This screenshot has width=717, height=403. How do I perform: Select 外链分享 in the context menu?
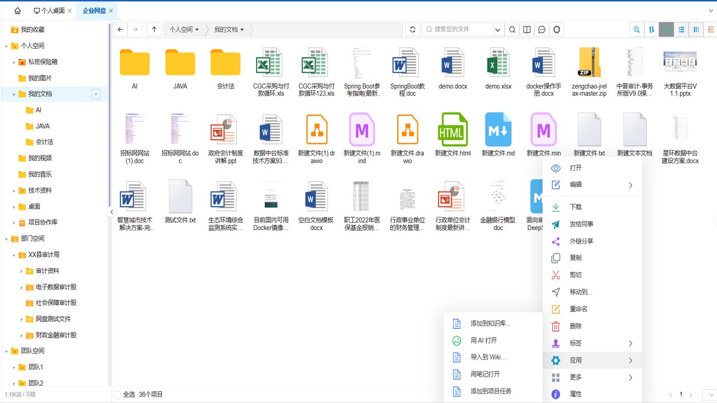pos(593,241)
